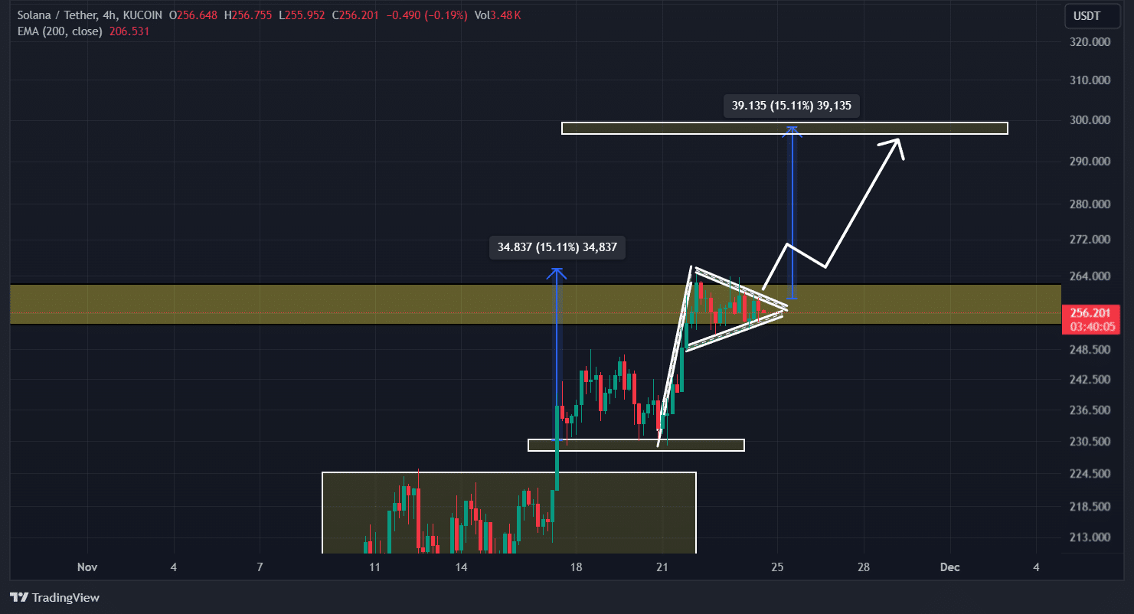Click the 18 date label on time axis
1134x614 pixels.
point(576,567)
